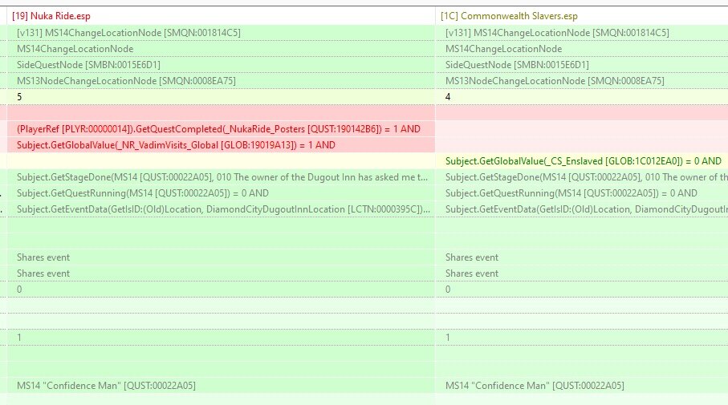Click [v131] MS14ChangeLocationNode cell under Commonwealth Slavers.esp
The image size is (728, 405).
point(582,32)
